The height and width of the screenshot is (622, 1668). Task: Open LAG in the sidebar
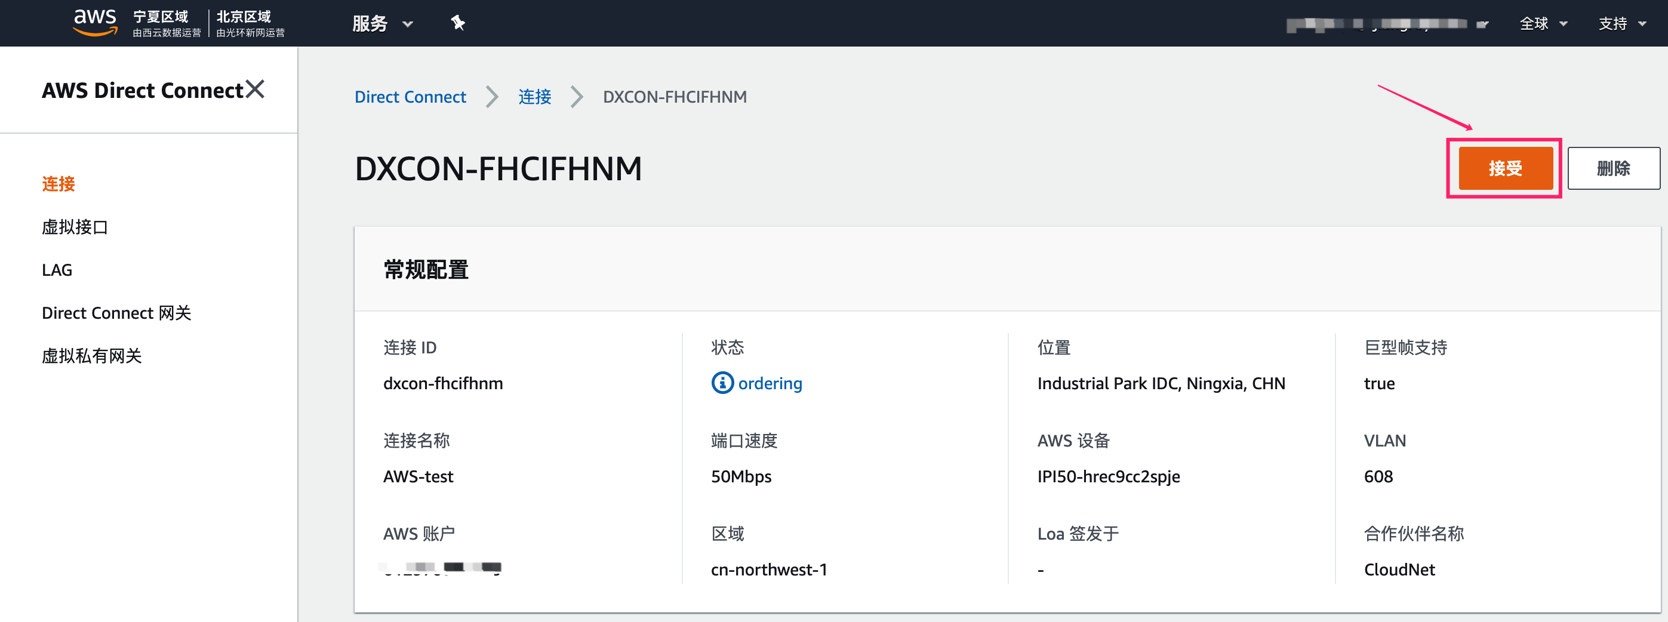(x=57, y=270)
